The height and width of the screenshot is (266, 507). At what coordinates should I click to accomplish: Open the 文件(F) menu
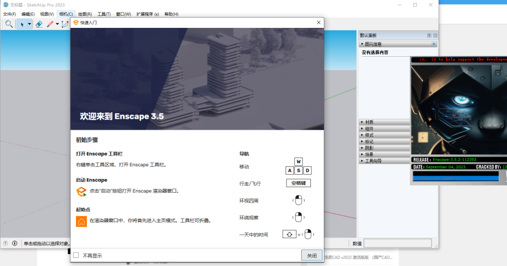(x=9, y=14)
